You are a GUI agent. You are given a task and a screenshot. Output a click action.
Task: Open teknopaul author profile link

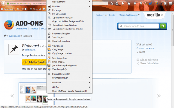pos(30,50)
